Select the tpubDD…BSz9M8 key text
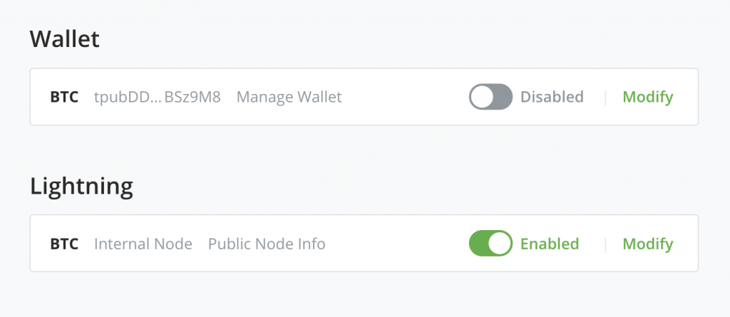This screenshot has height=317, width=730. pyautogui.click(x=158, y=97)
